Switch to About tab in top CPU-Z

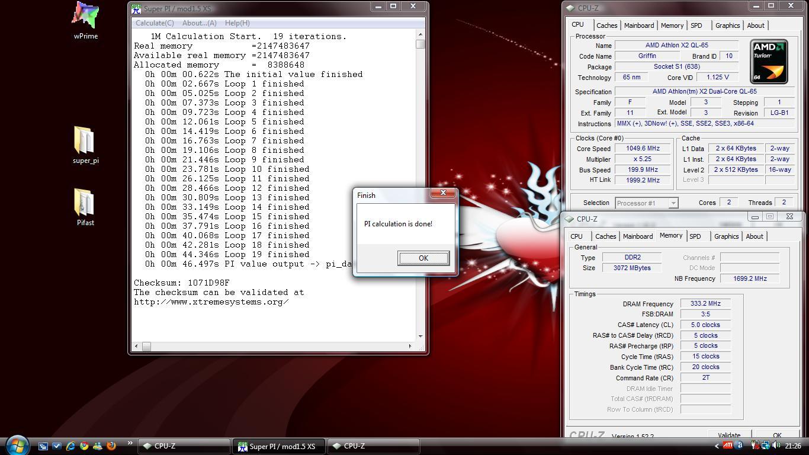(x=756, y=25)
